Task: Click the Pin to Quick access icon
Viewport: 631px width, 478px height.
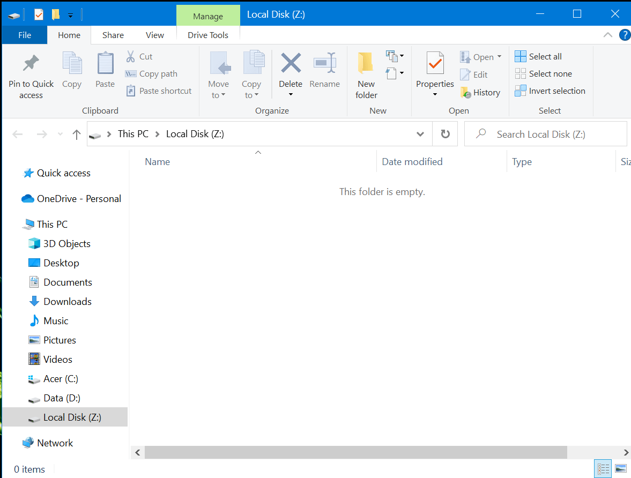Action: pos(31,64)
